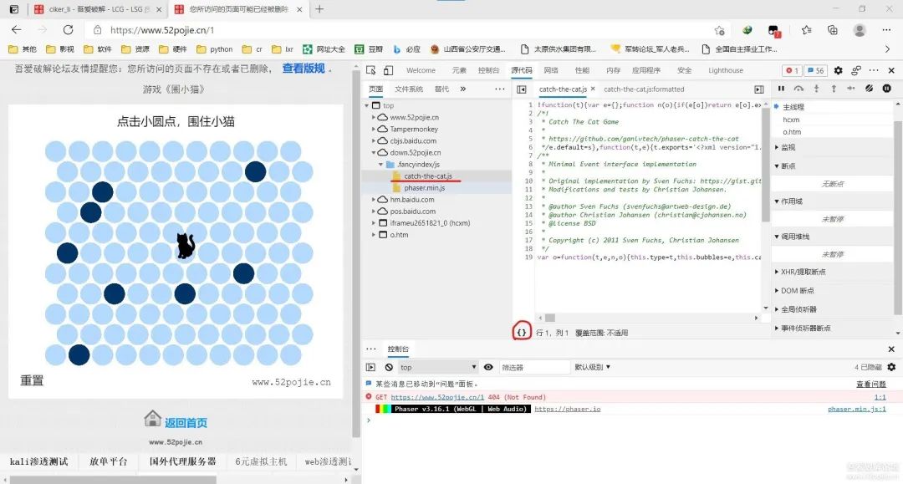The width and height of the screenshot is (903, 484).
Task: Click the pretty-print curly braces button
Action: point(522,332)
